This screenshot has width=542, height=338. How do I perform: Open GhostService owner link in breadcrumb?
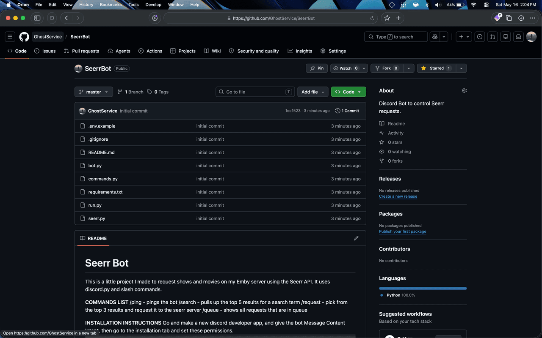pyautogui.click(x=48, y=37)
